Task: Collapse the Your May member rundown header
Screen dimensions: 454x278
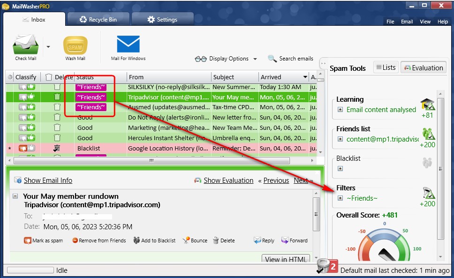Action: click(x=15, y=196)
